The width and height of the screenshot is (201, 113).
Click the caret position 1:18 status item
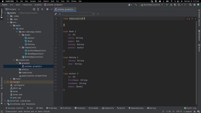click(168, 111)
